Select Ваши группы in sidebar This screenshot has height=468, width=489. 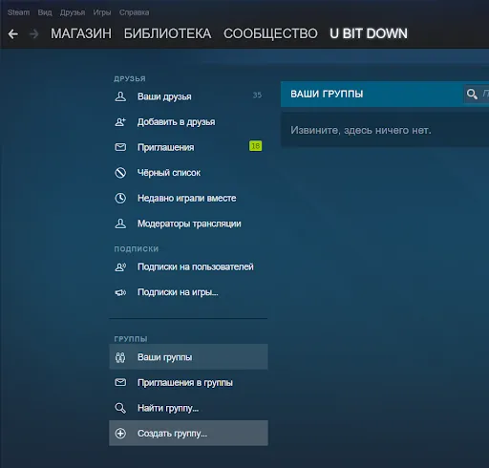[188, 357]
